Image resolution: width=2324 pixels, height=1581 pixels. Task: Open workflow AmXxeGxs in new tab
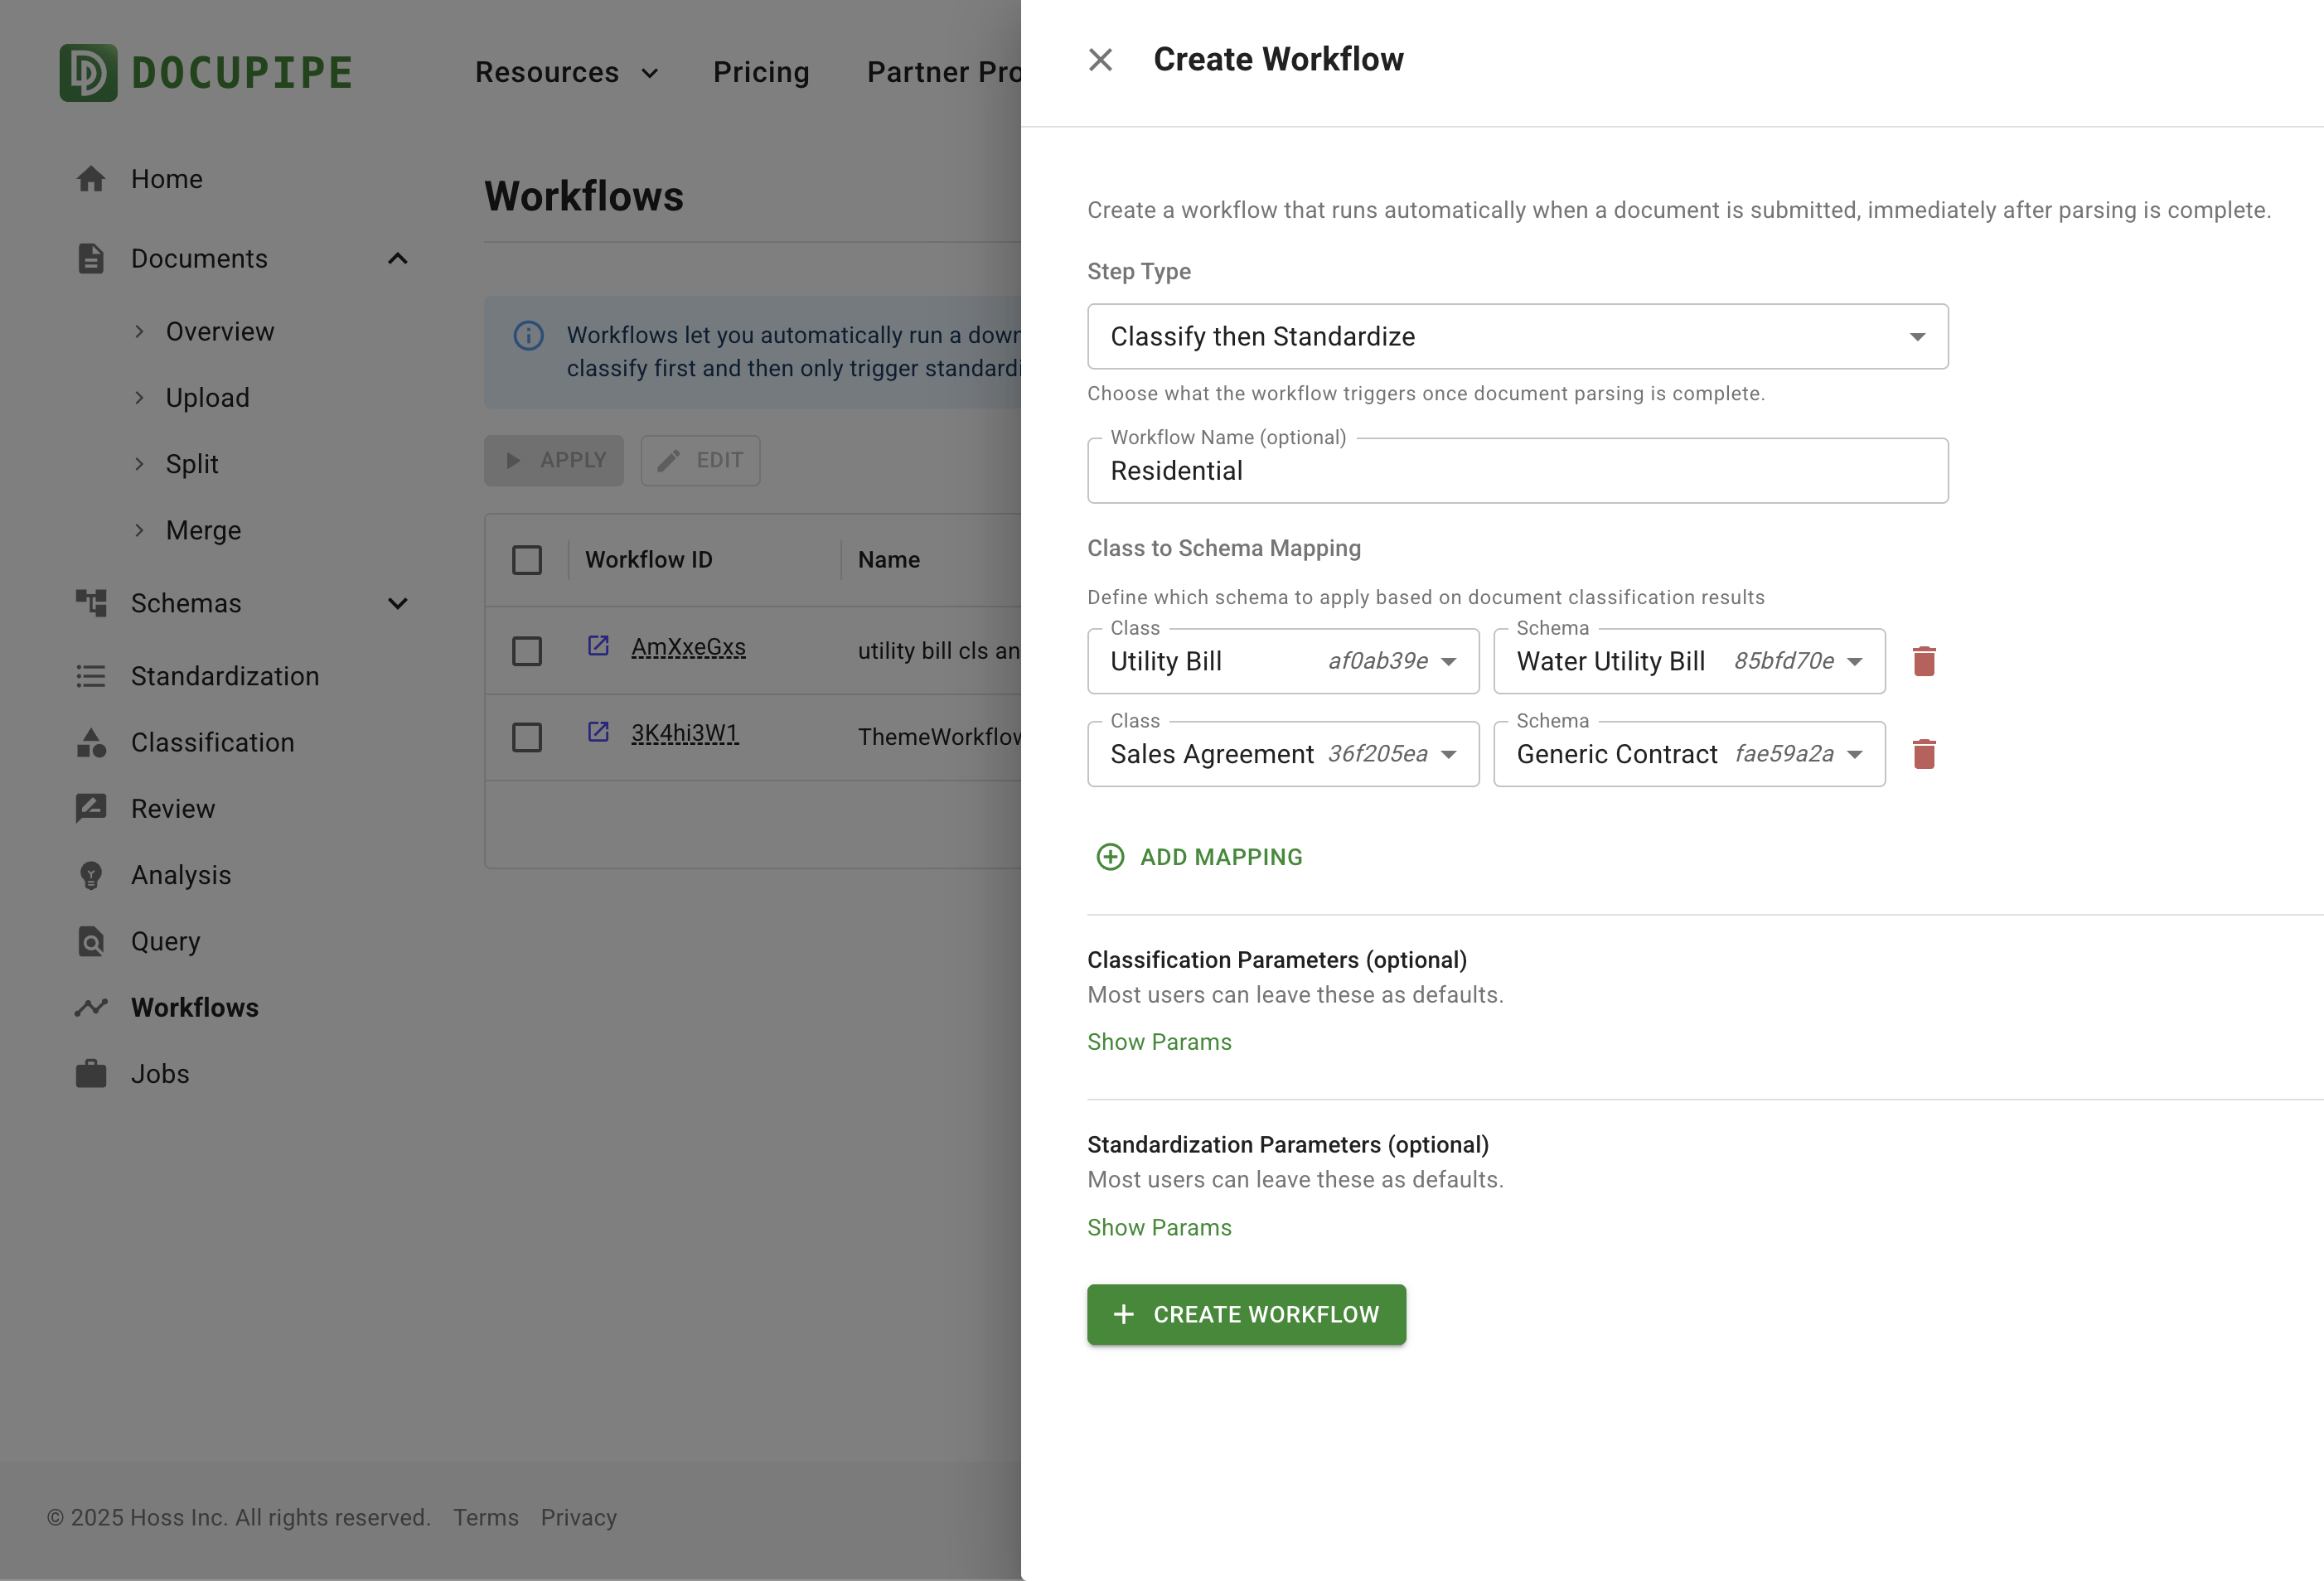pos(599,647)
